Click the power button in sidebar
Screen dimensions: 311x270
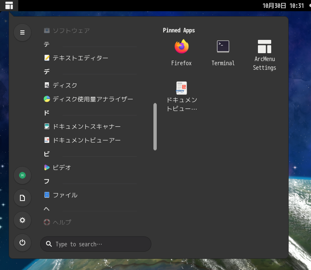point(22,243)
